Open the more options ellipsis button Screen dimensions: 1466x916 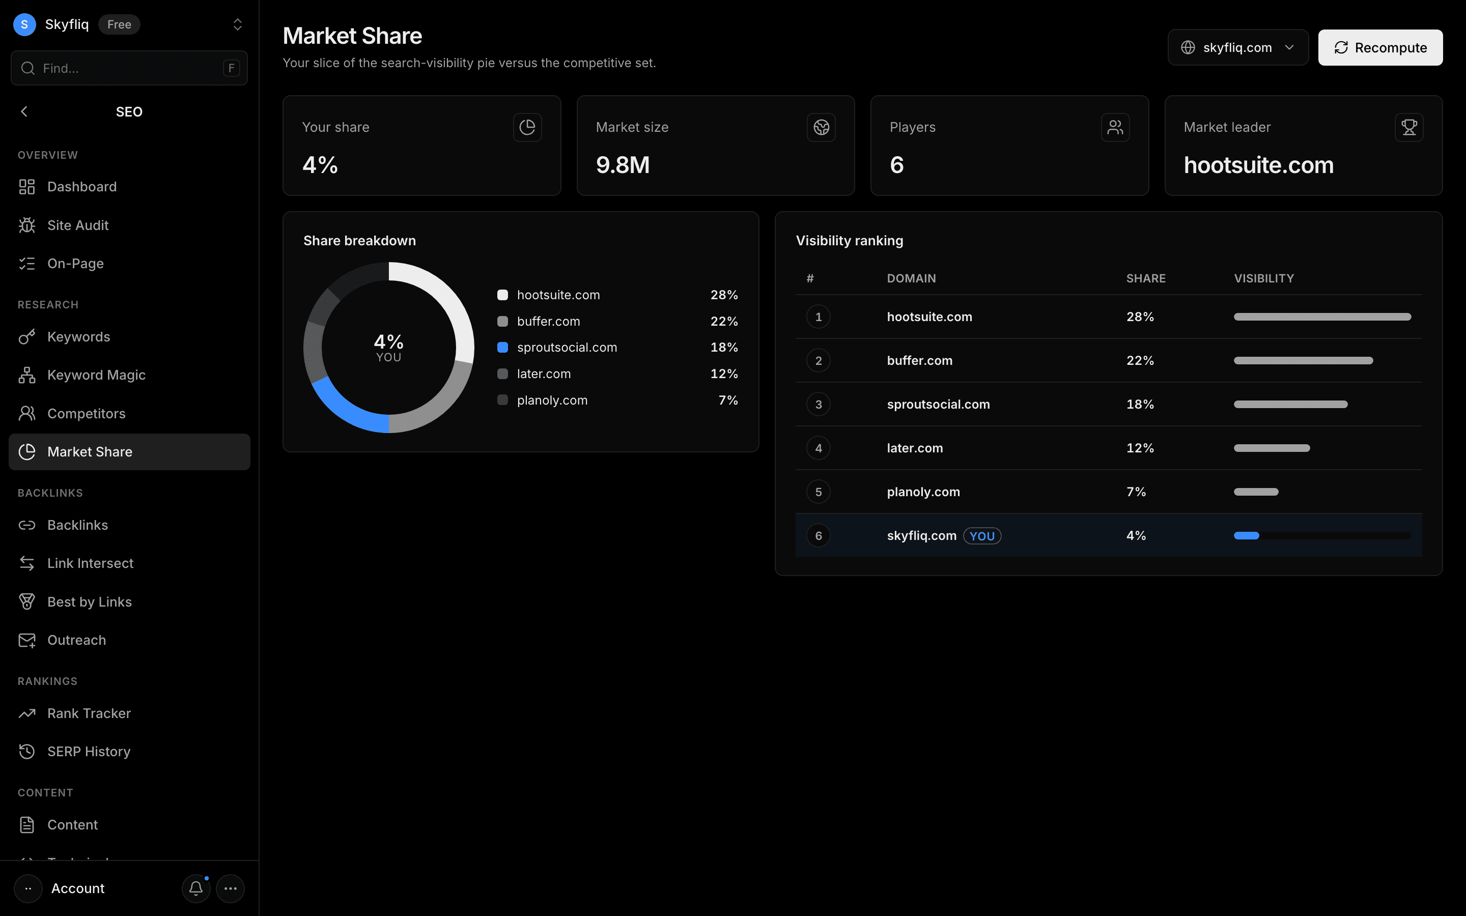(230, 888)
